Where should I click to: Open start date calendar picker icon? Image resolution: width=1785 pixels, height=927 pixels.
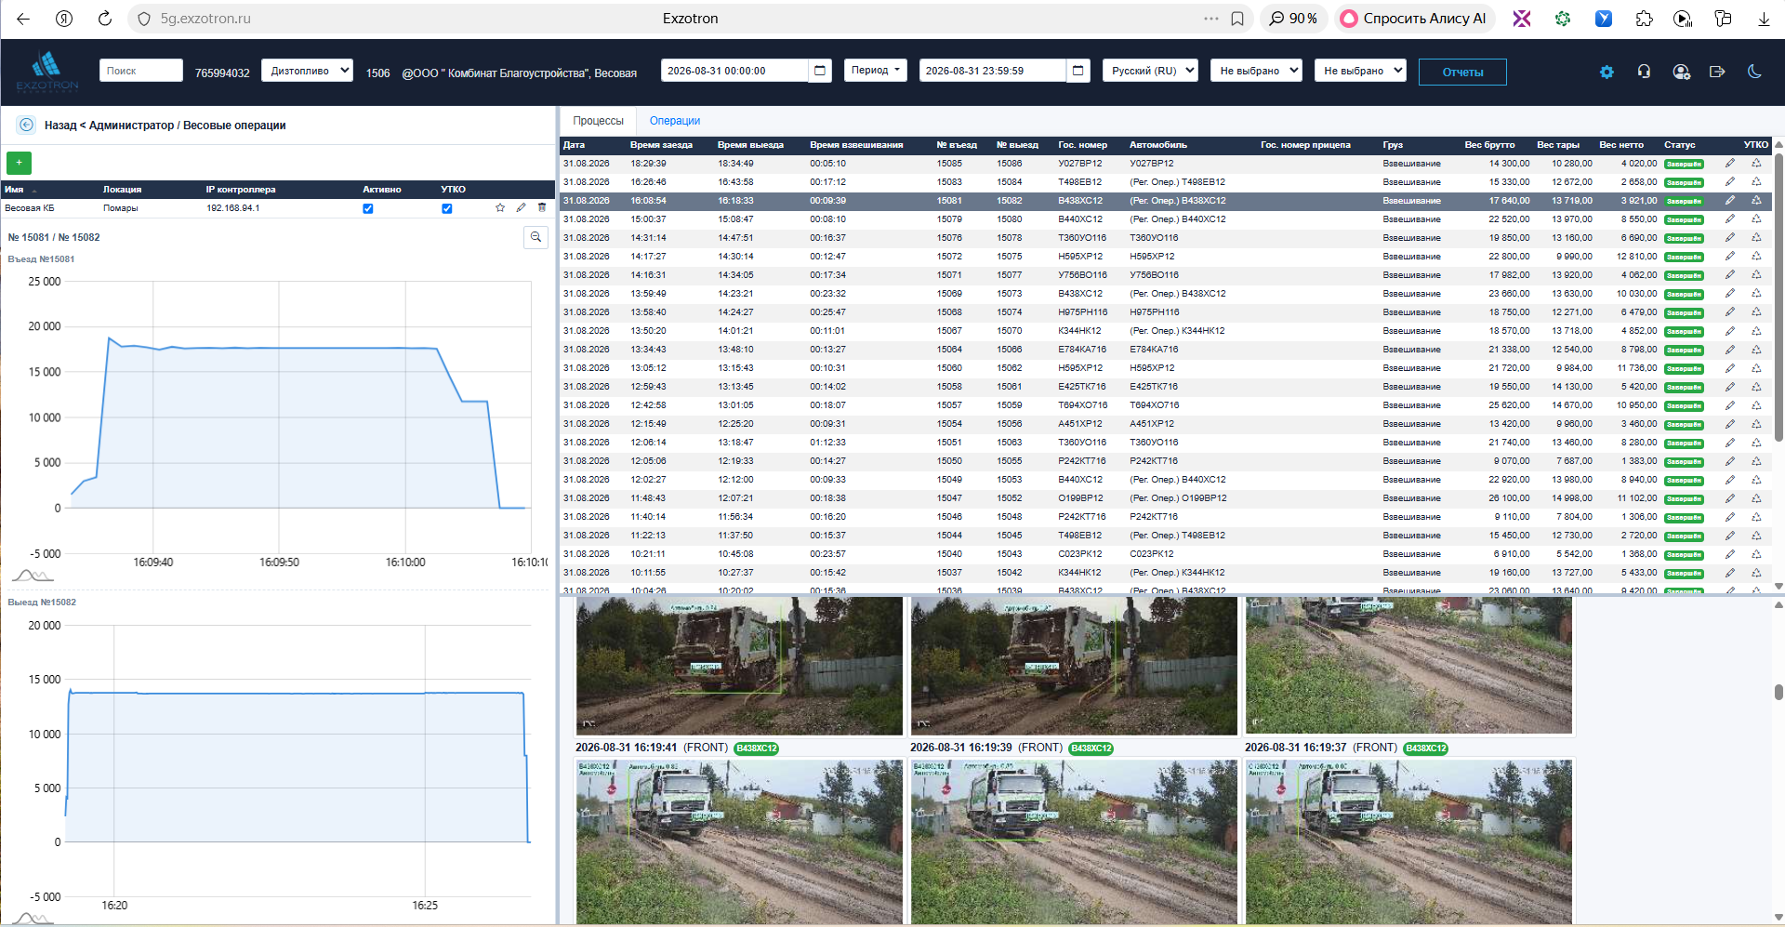tap(820, 71)
